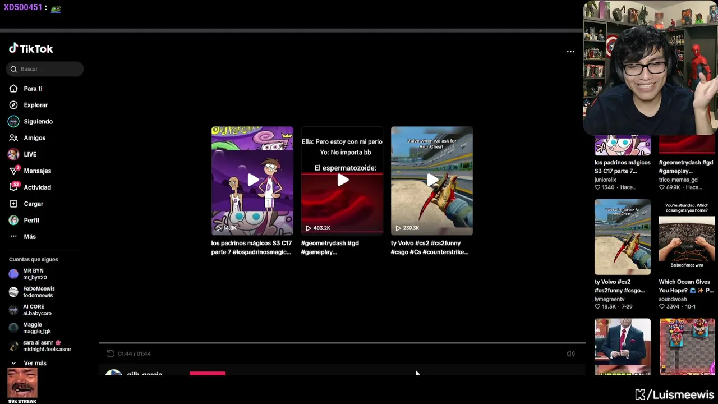The width and height of the screenshot is (718, 404).
Task: Click the #geometrydash #gd caption under video
Action: click(x=330, y=247)
